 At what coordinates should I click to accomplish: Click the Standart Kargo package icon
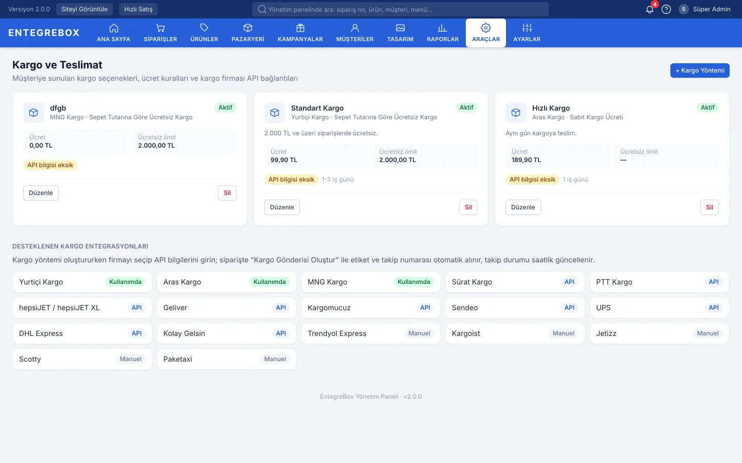pos(275,113)
